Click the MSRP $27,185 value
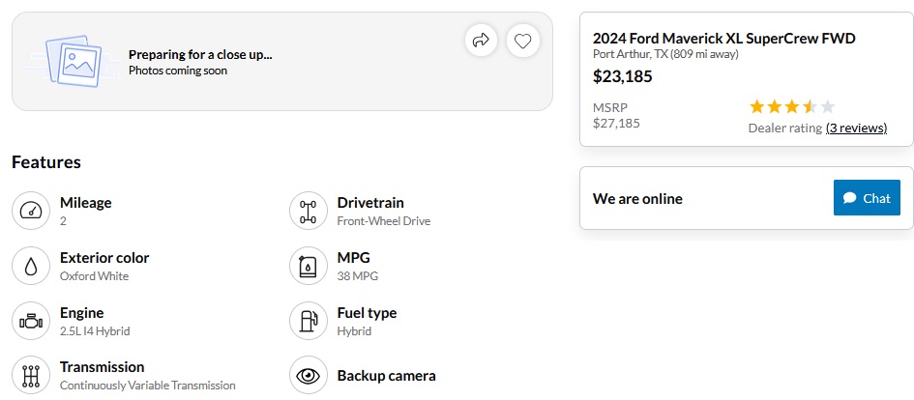Screen dimensions: 914x400 tap(616, 123)
